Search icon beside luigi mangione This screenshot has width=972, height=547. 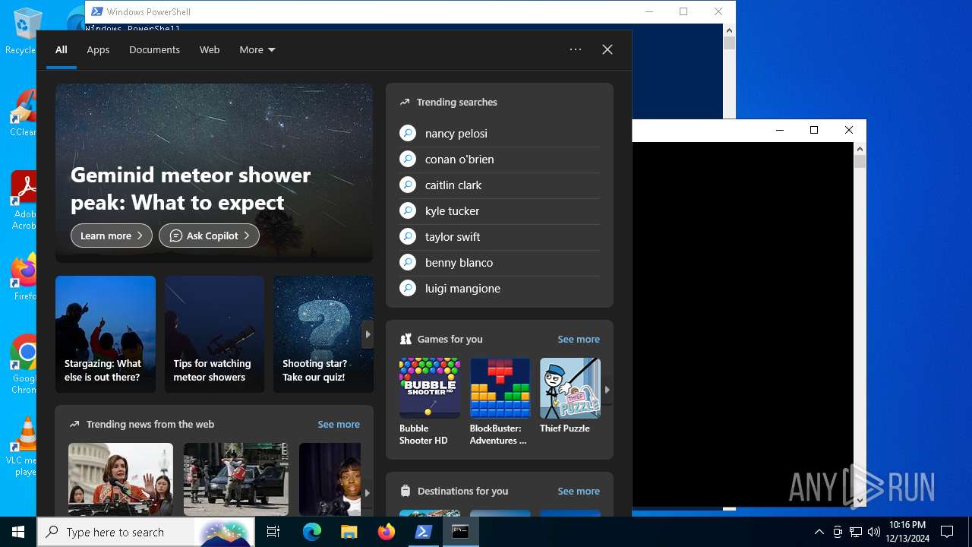[408, 288]
